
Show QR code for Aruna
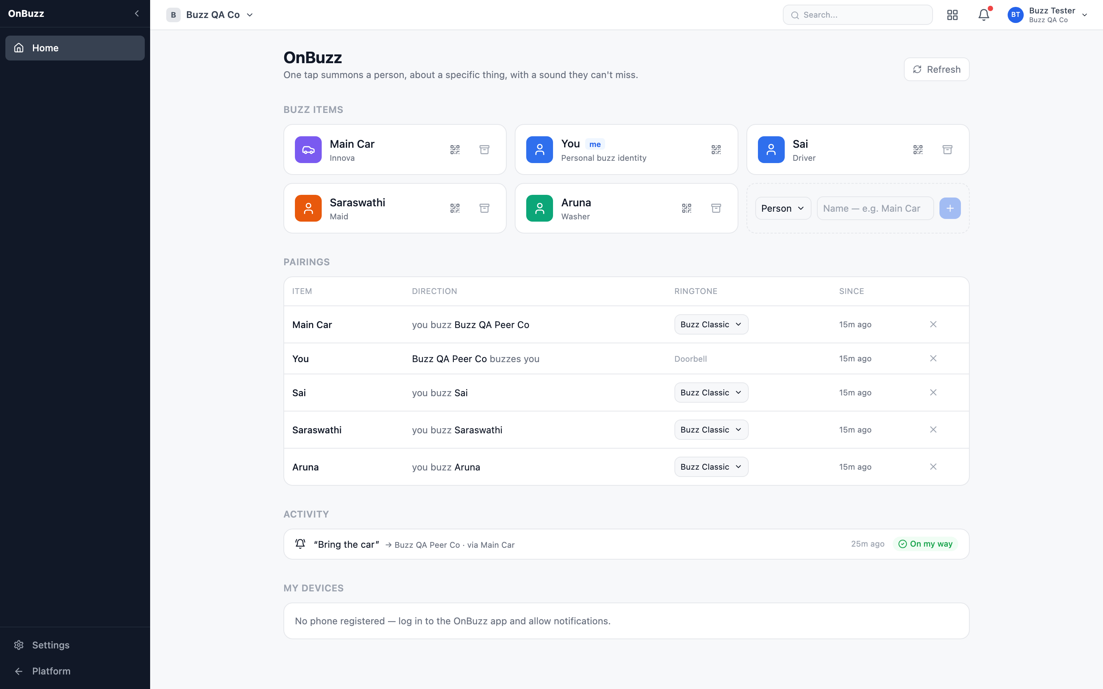pyautogui.click(x=686, y=208)
